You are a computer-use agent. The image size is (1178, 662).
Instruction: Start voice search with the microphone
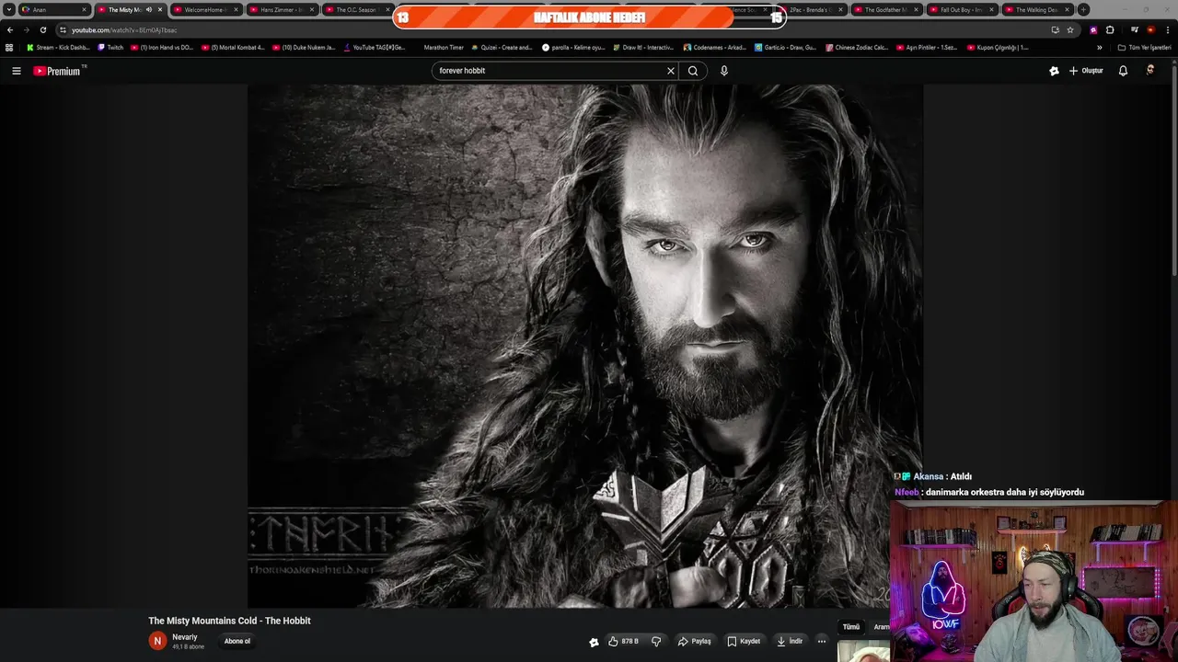point(724,71)
